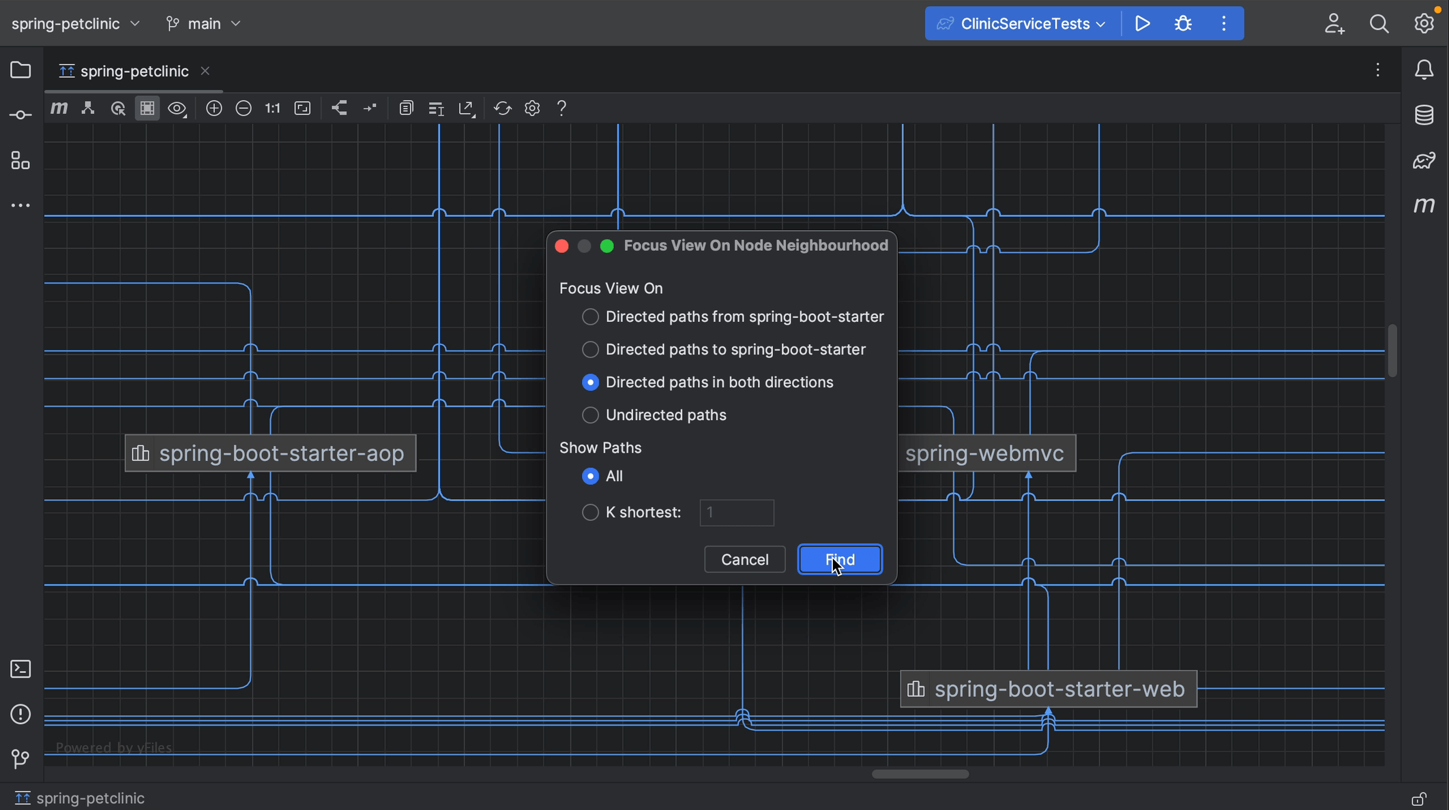Viewport: 1449px width, 810px height.
Task: Reset zoom to 1:1 actual size
Action: (x=272, y=108)
